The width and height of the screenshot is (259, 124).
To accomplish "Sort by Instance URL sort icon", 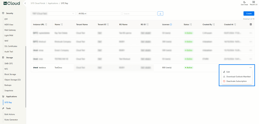I will click(46, 25).
